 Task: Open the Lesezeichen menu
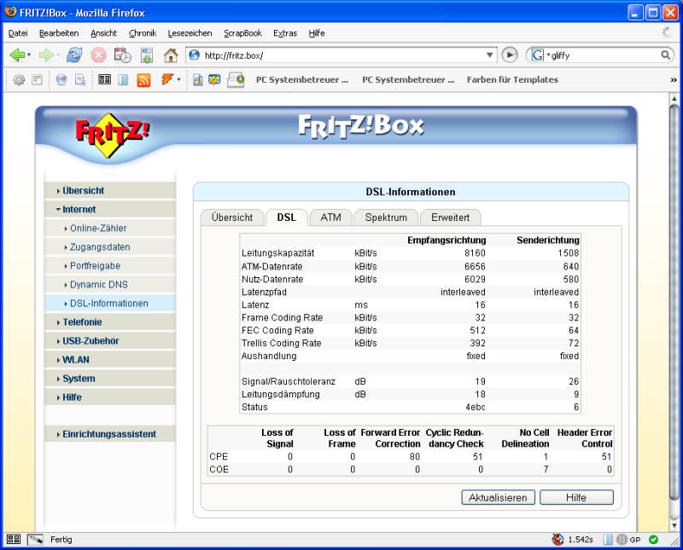coord(190,33)
